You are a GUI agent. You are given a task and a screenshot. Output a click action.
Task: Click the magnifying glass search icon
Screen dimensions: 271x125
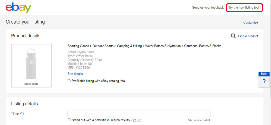coord(233,36)
